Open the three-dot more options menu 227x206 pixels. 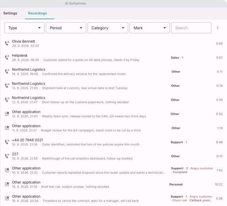pos(218,28)
